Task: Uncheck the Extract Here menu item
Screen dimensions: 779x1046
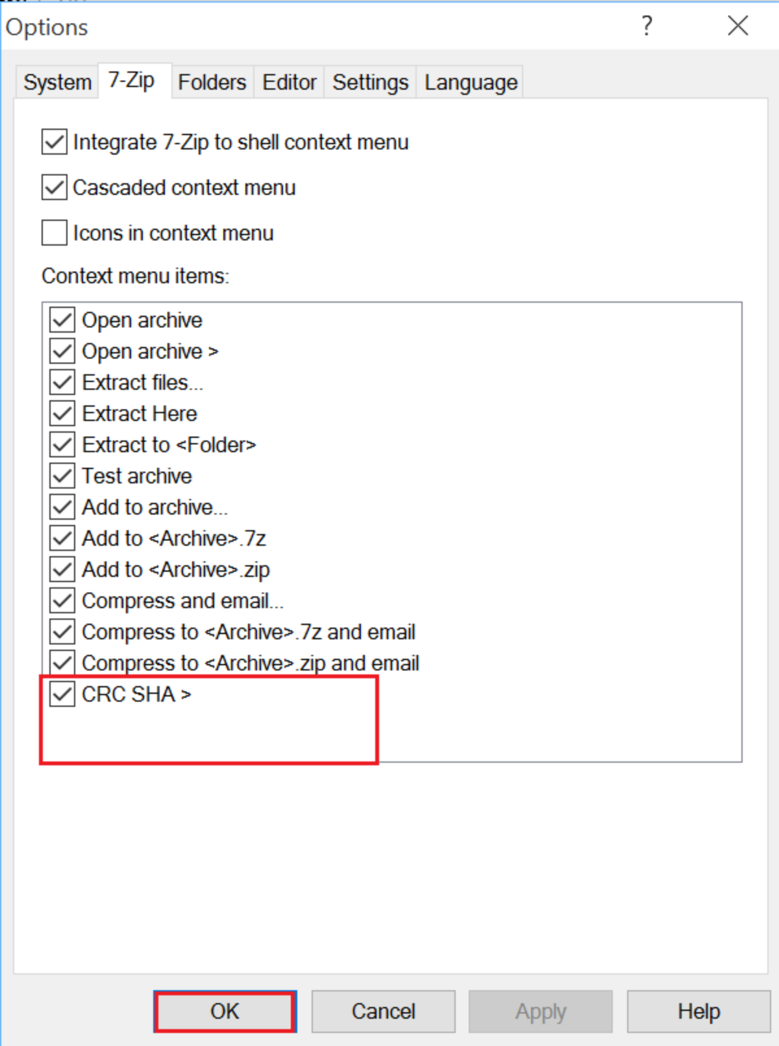Action: tap(62, 414)
